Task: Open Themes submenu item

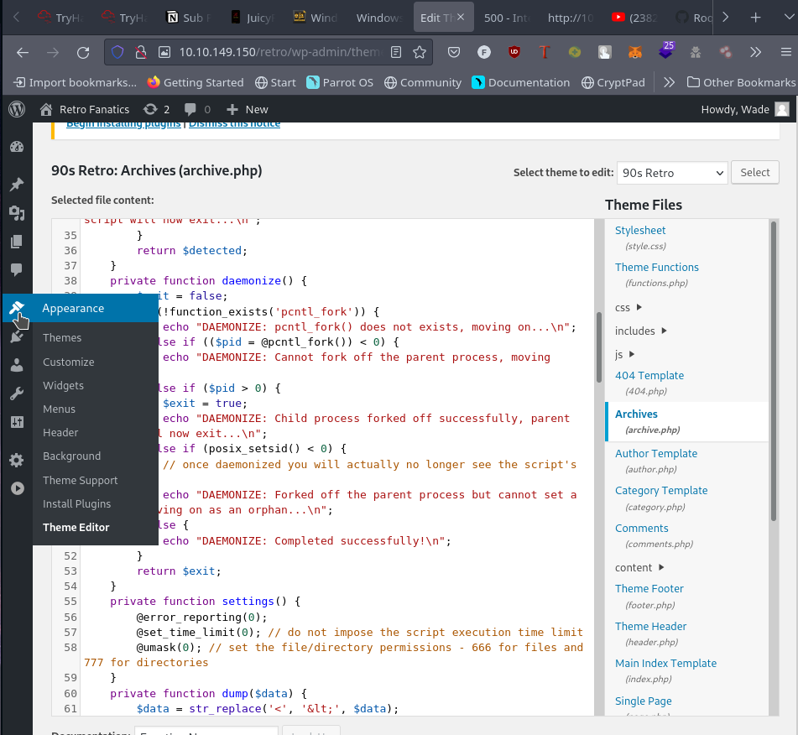Action: click(62, 338)
